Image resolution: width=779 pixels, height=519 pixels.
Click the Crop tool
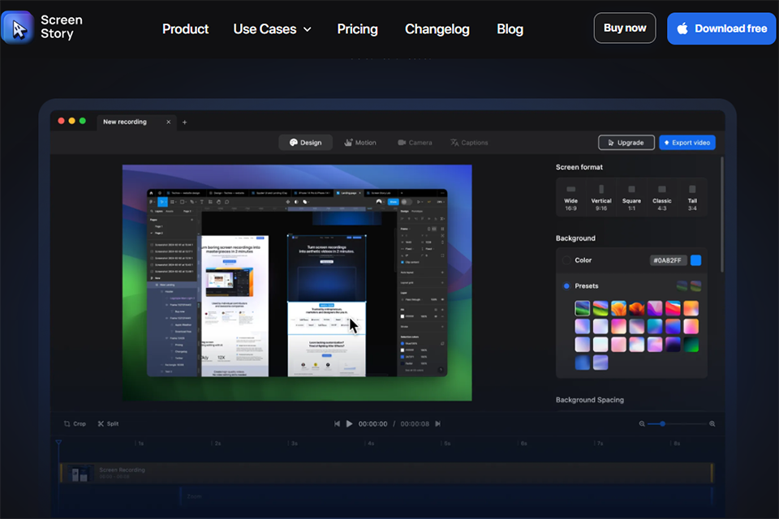(x=75, y=423)
